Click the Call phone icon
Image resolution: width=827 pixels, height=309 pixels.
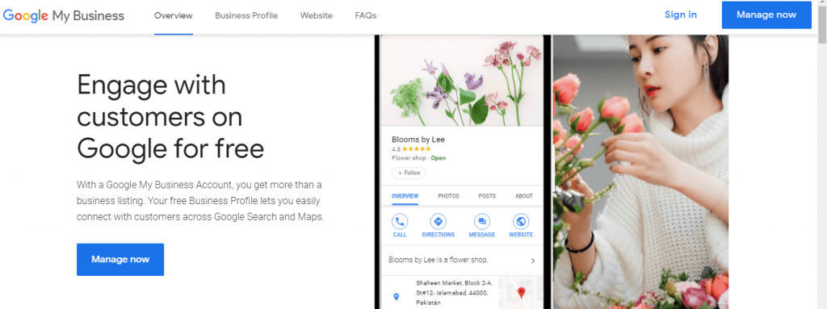tap(400, 222)
